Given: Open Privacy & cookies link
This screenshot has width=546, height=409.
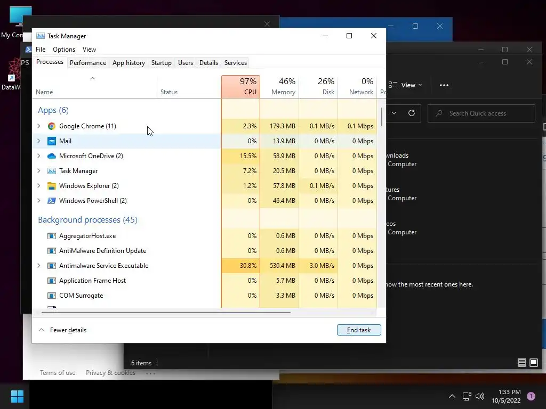Looking at the screenshot, I should (x=111, y=373).
